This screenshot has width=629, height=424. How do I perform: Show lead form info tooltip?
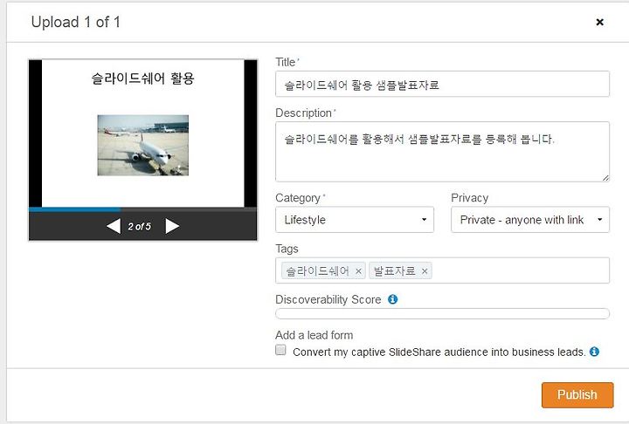pos(594,352)
